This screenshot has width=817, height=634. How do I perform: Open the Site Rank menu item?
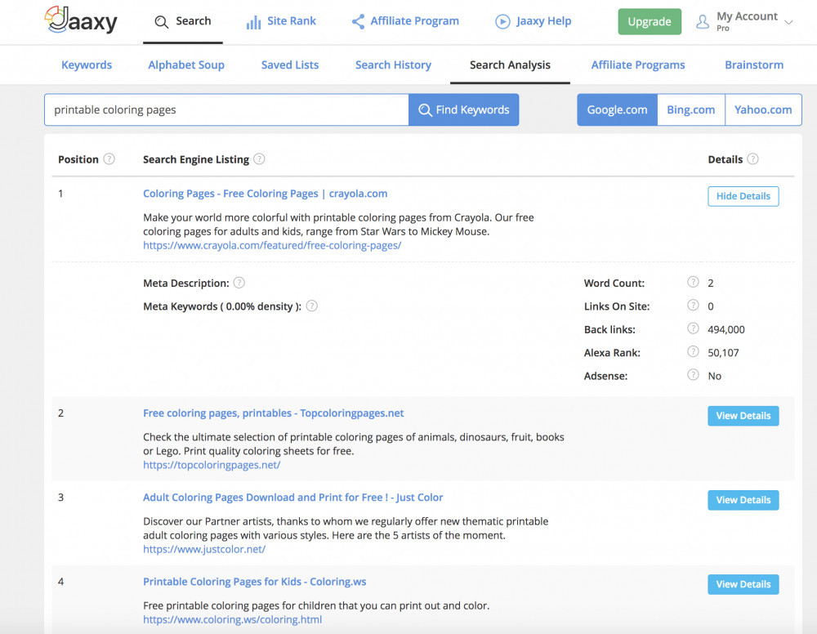(281, 21)
